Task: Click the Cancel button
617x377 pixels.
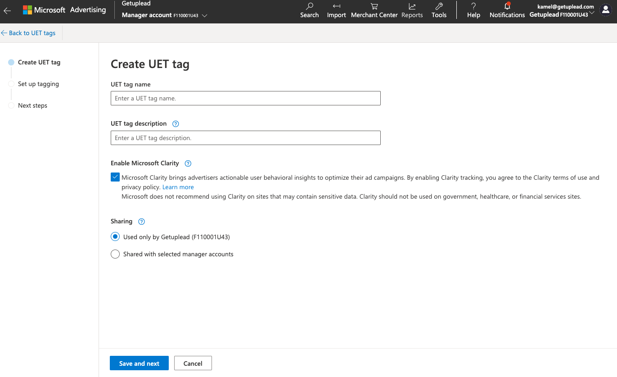Action: (x=193, y=363)
